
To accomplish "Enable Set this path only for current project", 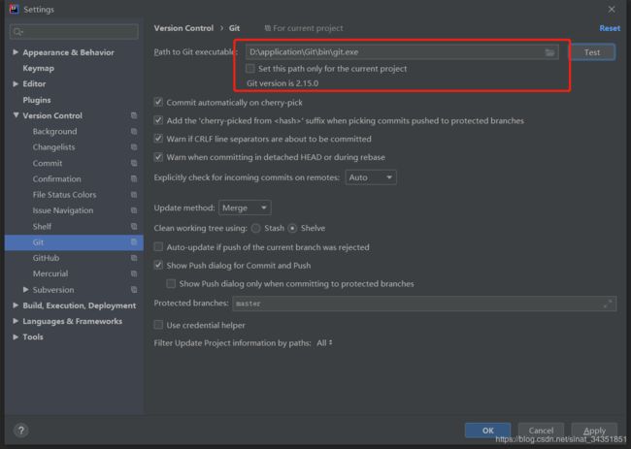I will point(249,69).
